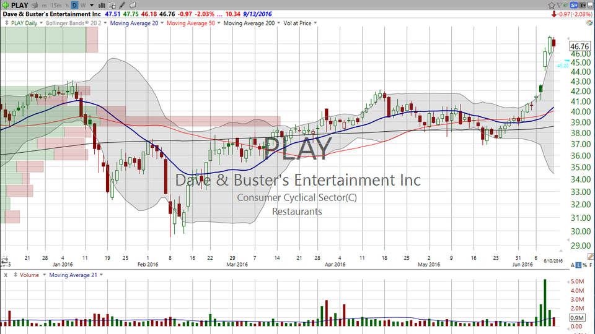Switch to the 15m timeframe

pyautogui.click(x=56, y=6)
